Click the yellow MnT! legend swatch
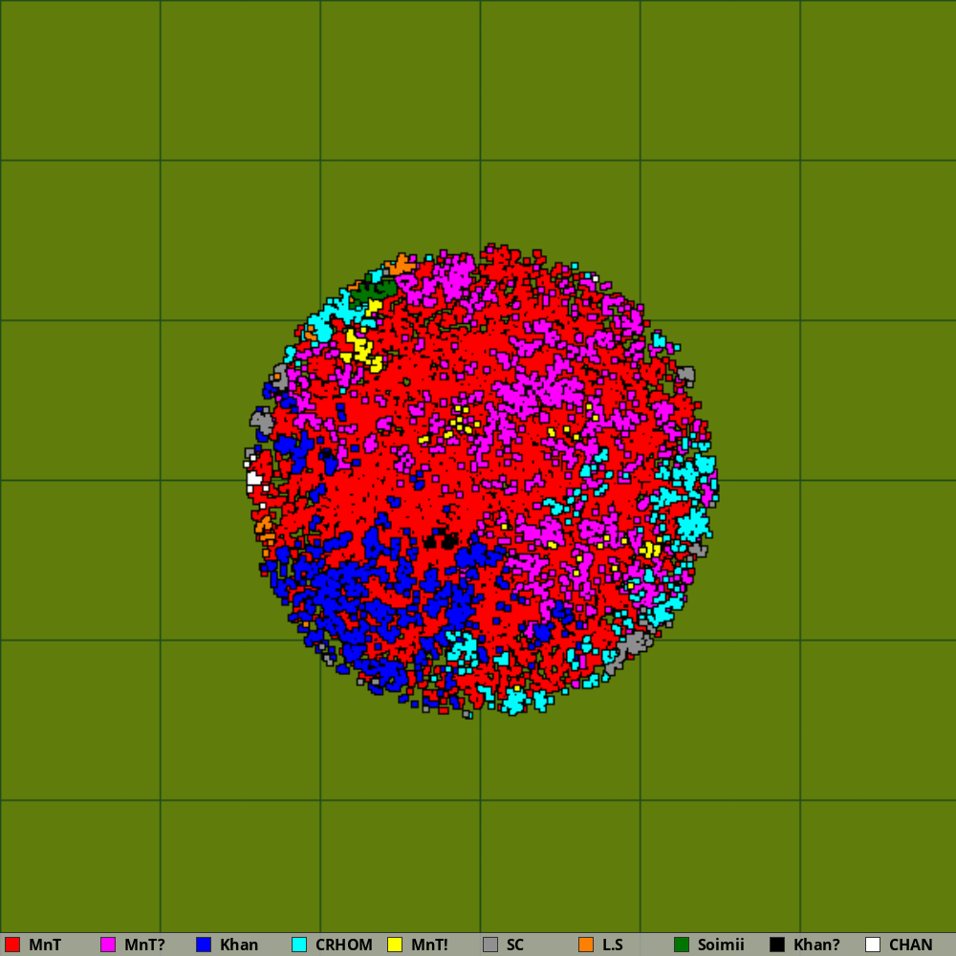This screenshot has width=956, height=956. (x=395, y=945)
